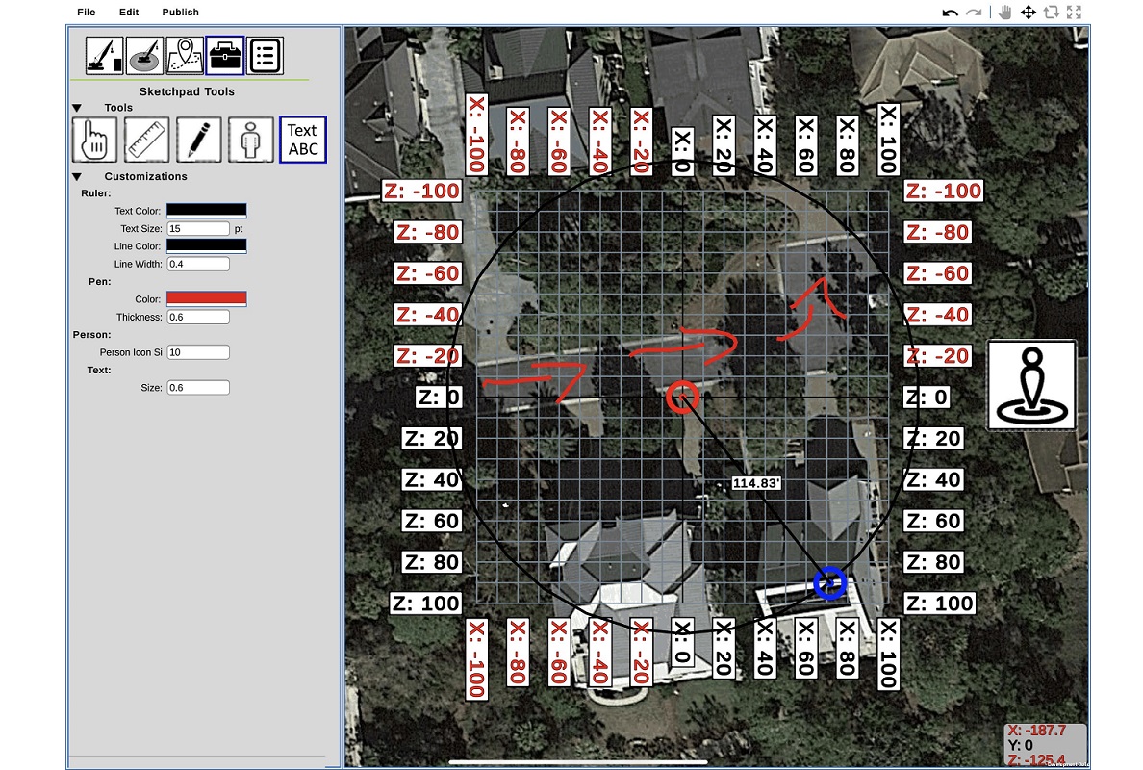Select the Pen drawing tool
Image resolution: width=1143 pixels, height=770 pixels.
[199, 140]
